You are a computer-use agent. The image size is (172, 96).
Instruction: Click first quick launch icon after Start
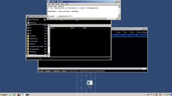[x=10, y=95]
